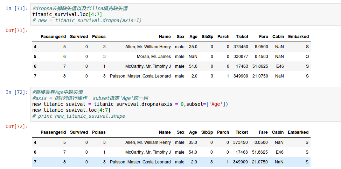The height and width of the screenshot is (169, 341).
Task: Click SibSp header in Out[71] table
Action: [207, 37]
